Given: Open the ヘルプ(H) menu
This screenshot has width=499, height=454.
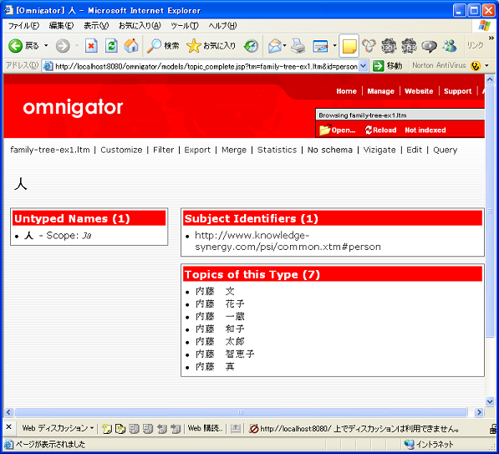Looking at the screenshot, I should pyautogui.click(x=222, y=26).
